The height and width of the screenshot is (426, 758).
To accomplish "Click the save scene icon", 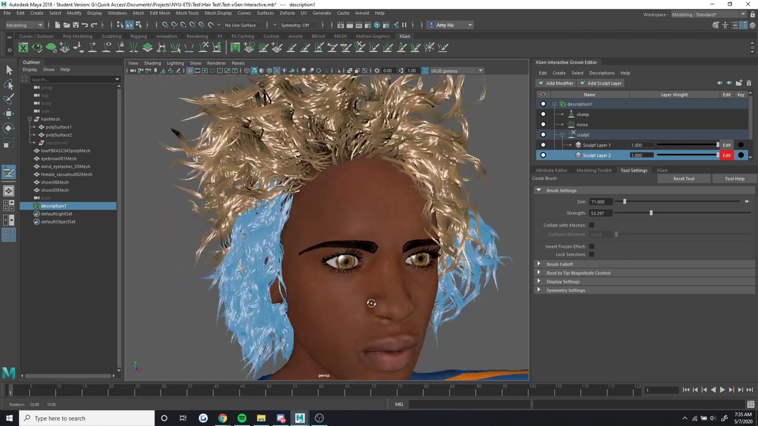I will pyautogui.click(x=75, y=25).
